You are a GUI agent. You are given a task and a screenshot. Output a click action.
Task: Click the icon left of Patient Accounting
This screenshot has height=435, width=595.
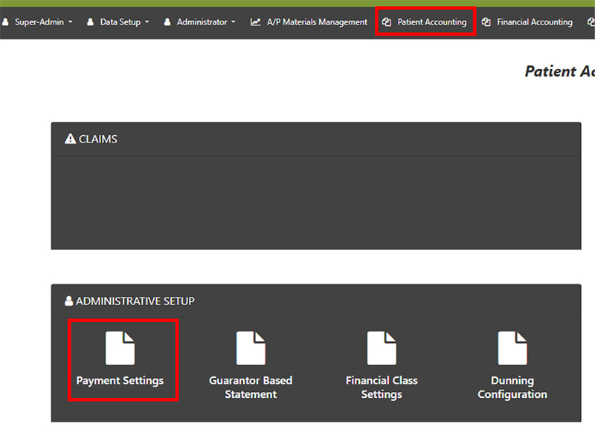pyautogui.click(x=387, y=22)
